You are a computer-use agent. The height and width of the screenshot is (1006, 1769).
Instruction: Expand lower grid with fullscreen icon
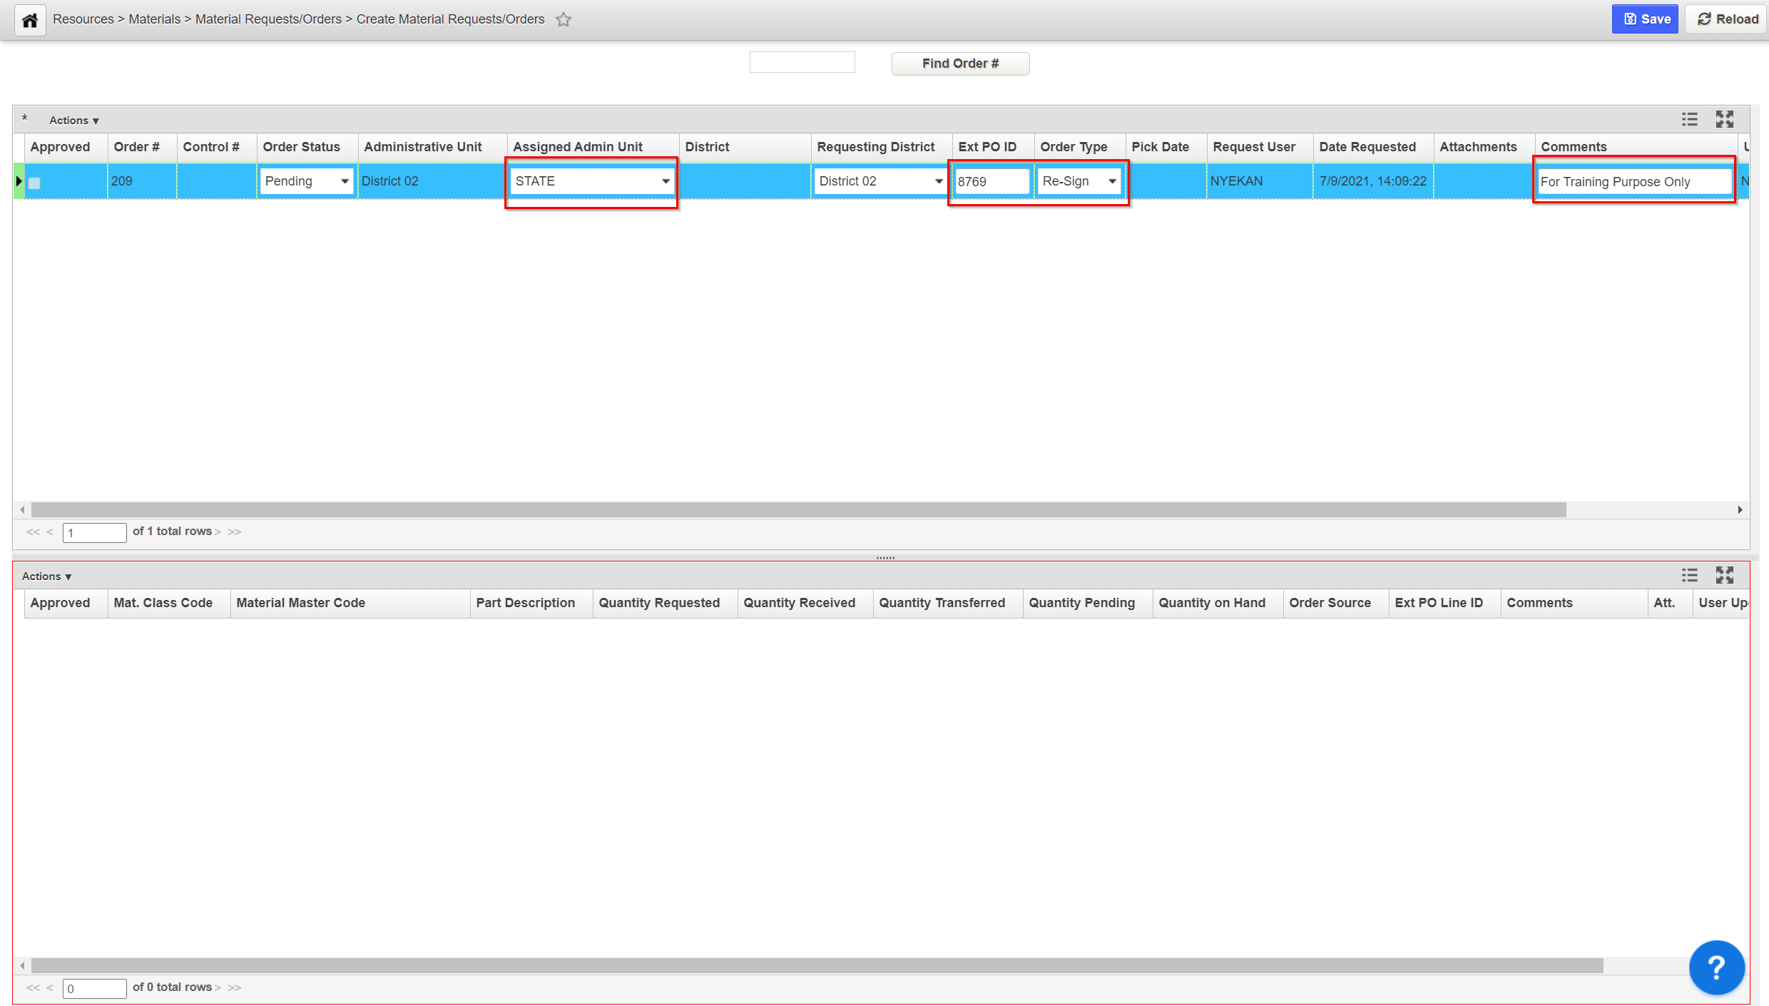(1725, 575)
